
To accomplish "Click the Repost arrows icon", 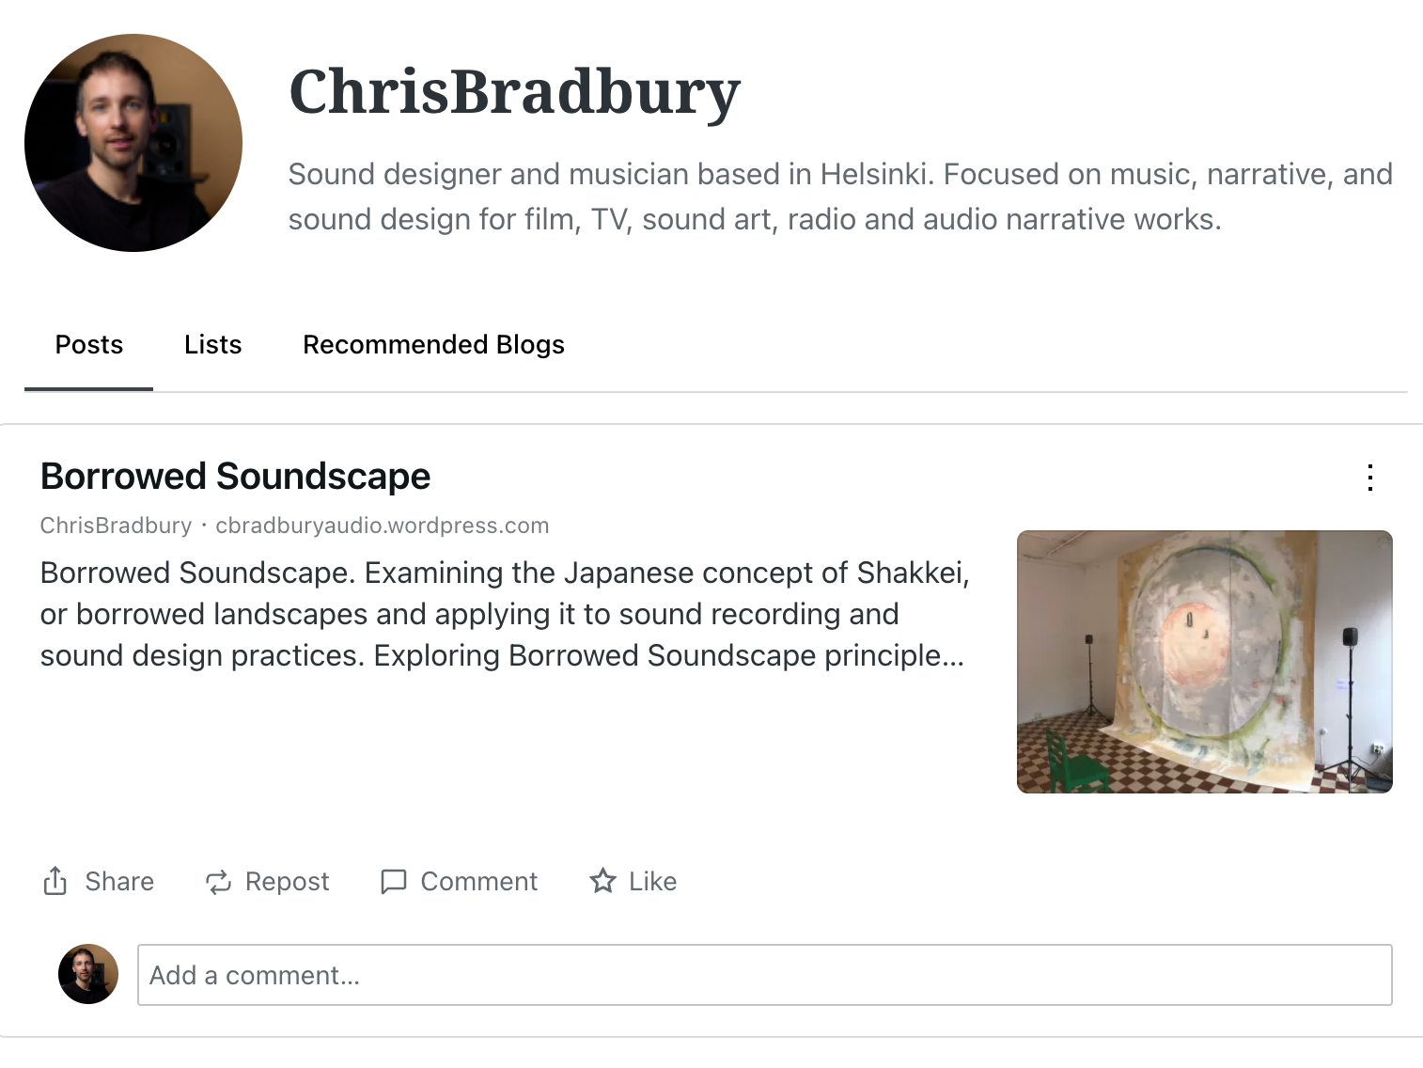I will click(218, 881).
